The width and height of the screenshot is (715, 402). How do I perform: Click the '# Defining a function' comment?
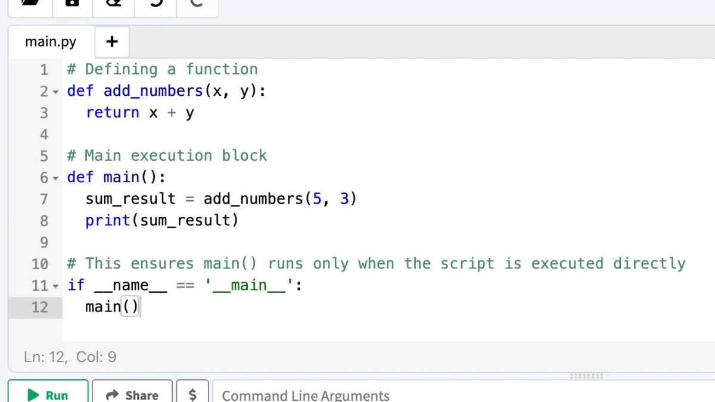[162, 69]
